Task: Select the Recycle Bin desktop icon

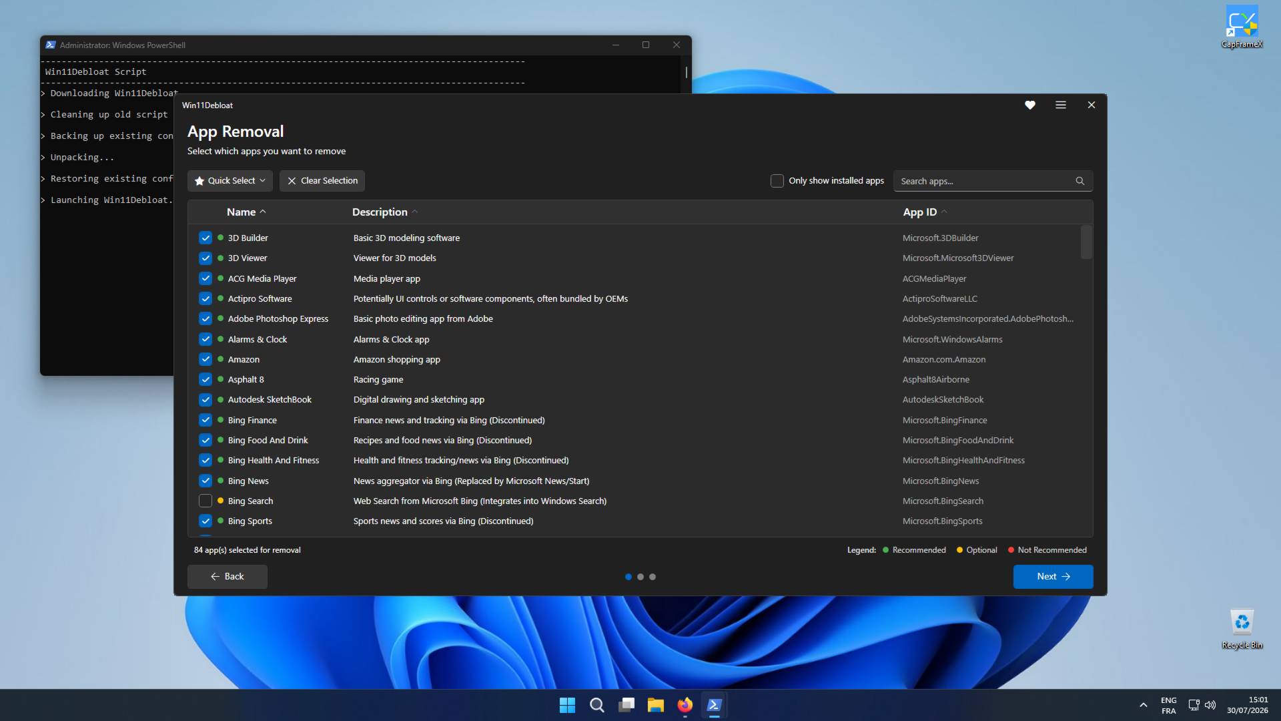Action: 1242,629
